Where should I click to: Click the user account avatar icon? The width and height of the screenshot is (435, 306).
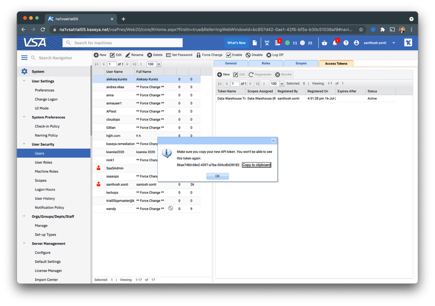[357, 43]
